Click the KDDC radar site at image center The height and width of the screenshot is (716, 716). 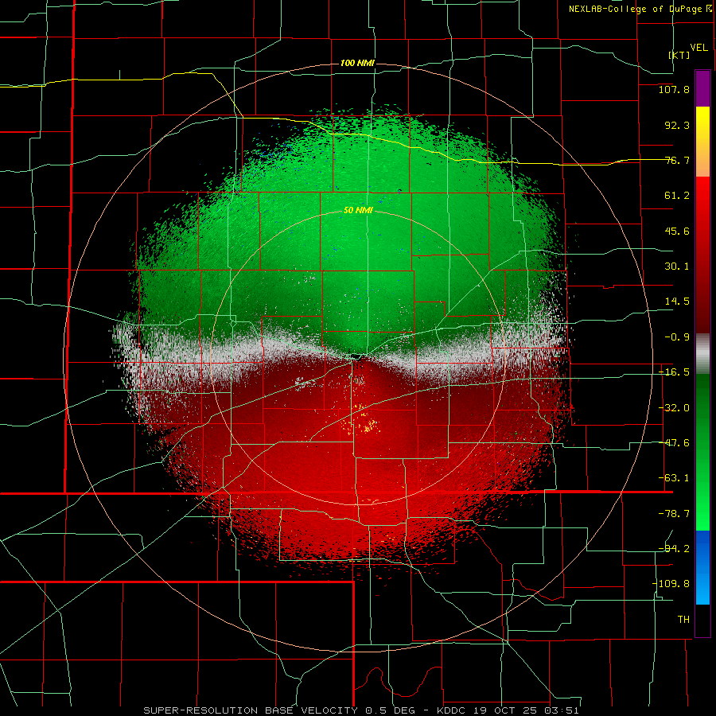356,356
